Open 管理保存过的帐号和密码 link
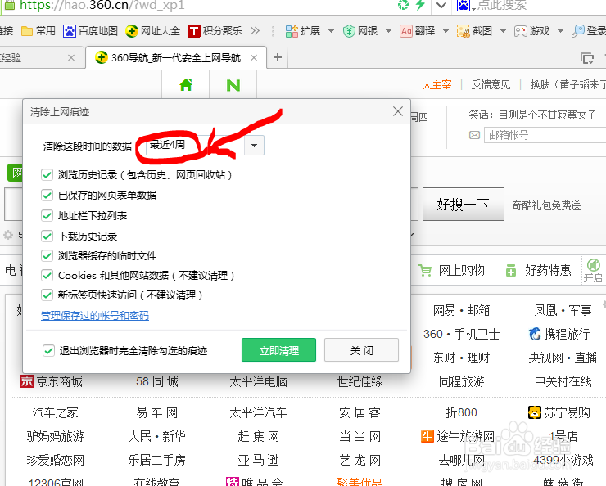 [95, 315]
